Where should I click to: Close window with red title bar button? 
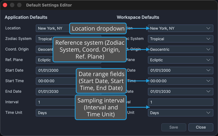point(5,5)
